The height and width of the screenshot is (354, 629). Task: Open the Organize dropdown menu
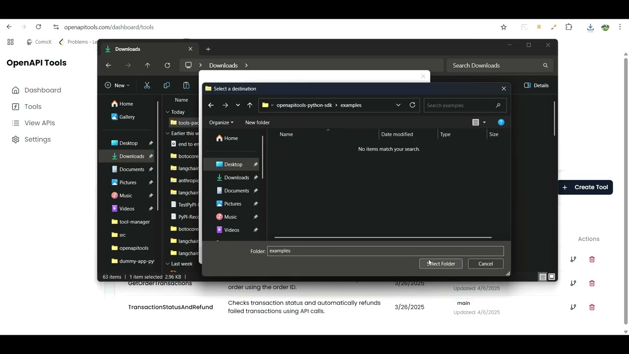pyautogui.click(x=221, y=122)
